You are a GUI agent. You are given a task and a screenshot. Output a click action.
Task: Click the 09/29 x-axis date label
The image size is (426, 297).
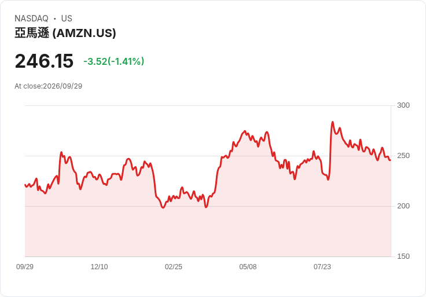pos(25,267)
